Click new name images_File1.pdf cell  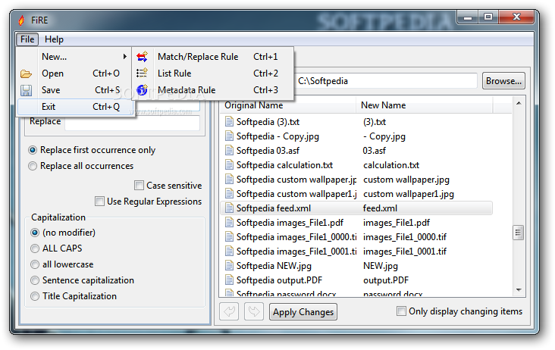pyautogui.click(x=397, y=223)
